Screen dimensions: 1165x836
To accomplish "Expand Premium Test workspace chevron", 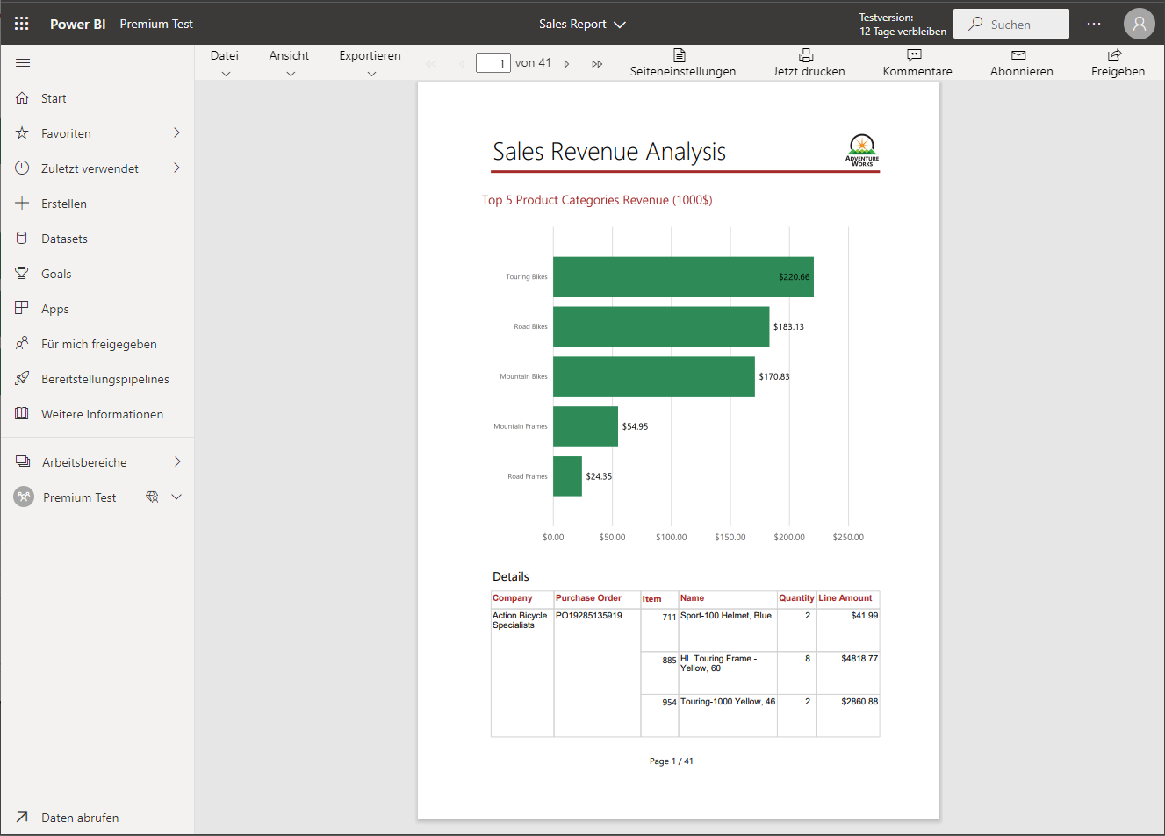I will click(x=176, y=497).
